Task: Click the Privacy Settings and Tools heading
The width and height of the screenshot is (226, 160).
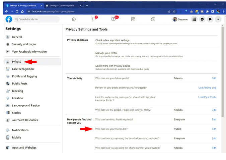Action: click(x=86, y=29)
